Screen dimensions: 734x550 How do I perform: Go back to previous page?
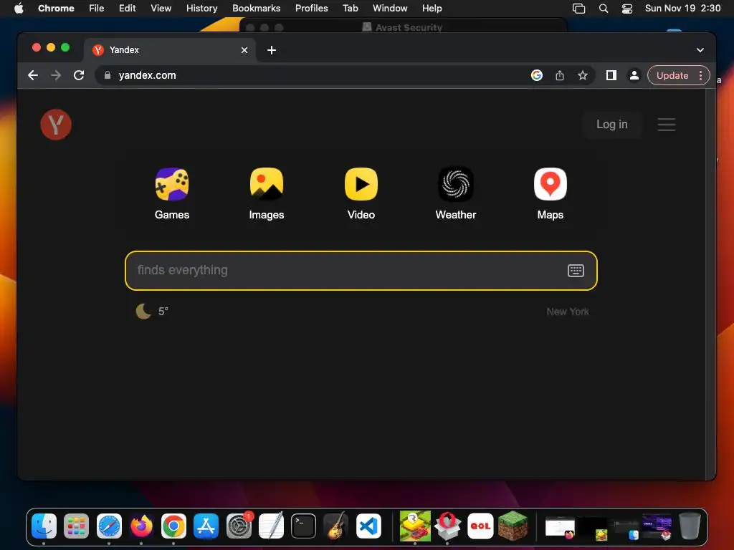(33, 75)
